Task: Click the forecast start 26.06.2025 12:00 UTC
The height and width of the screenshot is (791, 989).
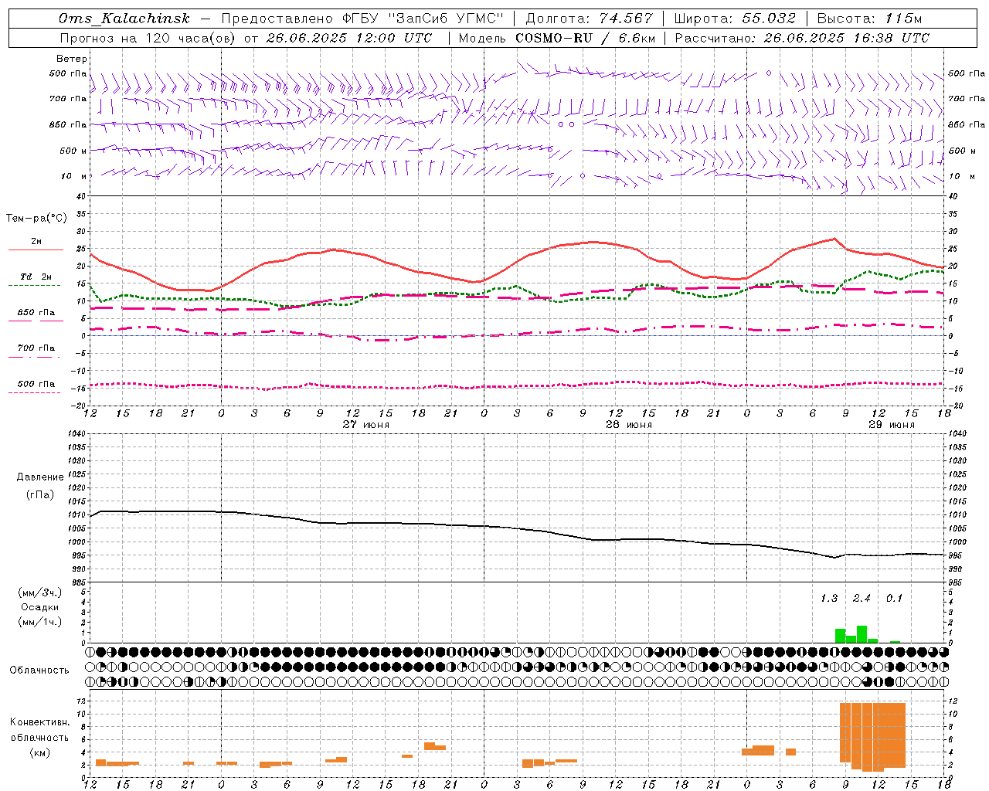Action: pos(349,38)
